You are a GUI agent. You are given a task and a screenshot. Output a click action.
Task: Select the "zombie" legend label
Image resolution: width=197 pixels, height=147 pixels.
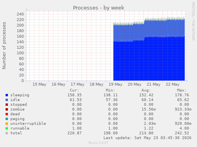click(x=17, y=109)
